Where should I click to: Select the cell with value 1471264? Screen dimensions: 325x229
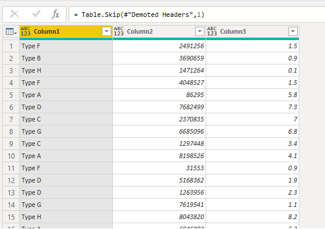[x=159, y=70]
